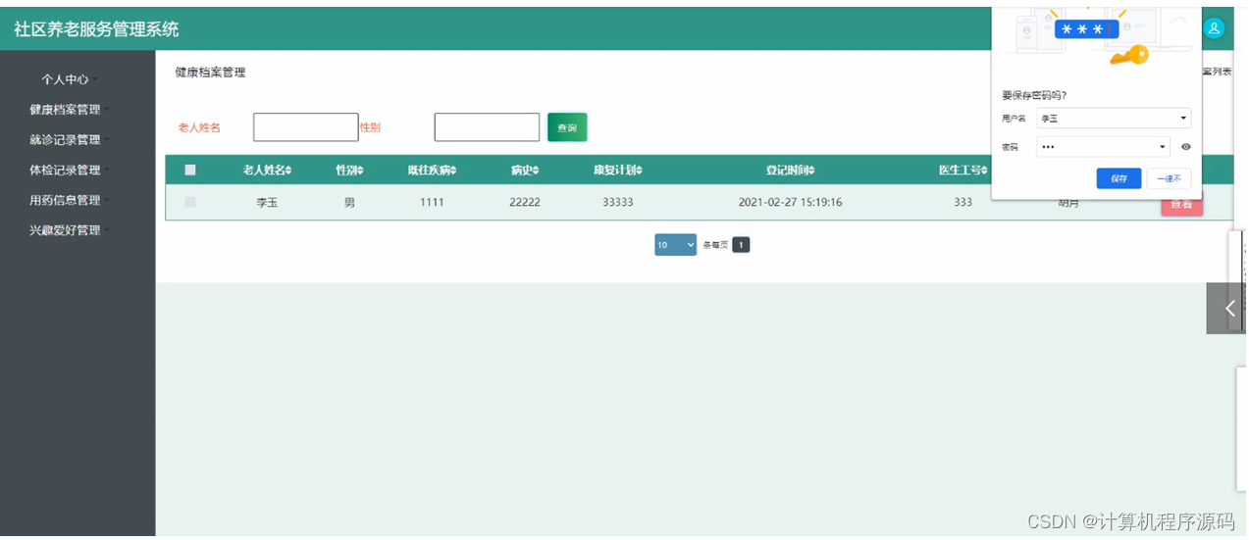Tick the select-all checkbox in table header
Image resolution: width=1249 pixels, height=540 pixels.
[x=190, y=170]
